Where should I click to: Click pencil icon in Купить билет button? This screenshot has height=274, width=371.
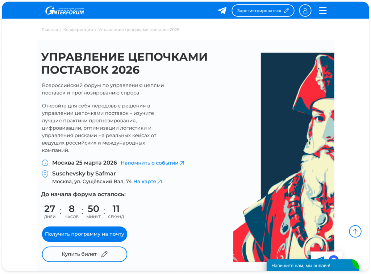coord(104,254)
